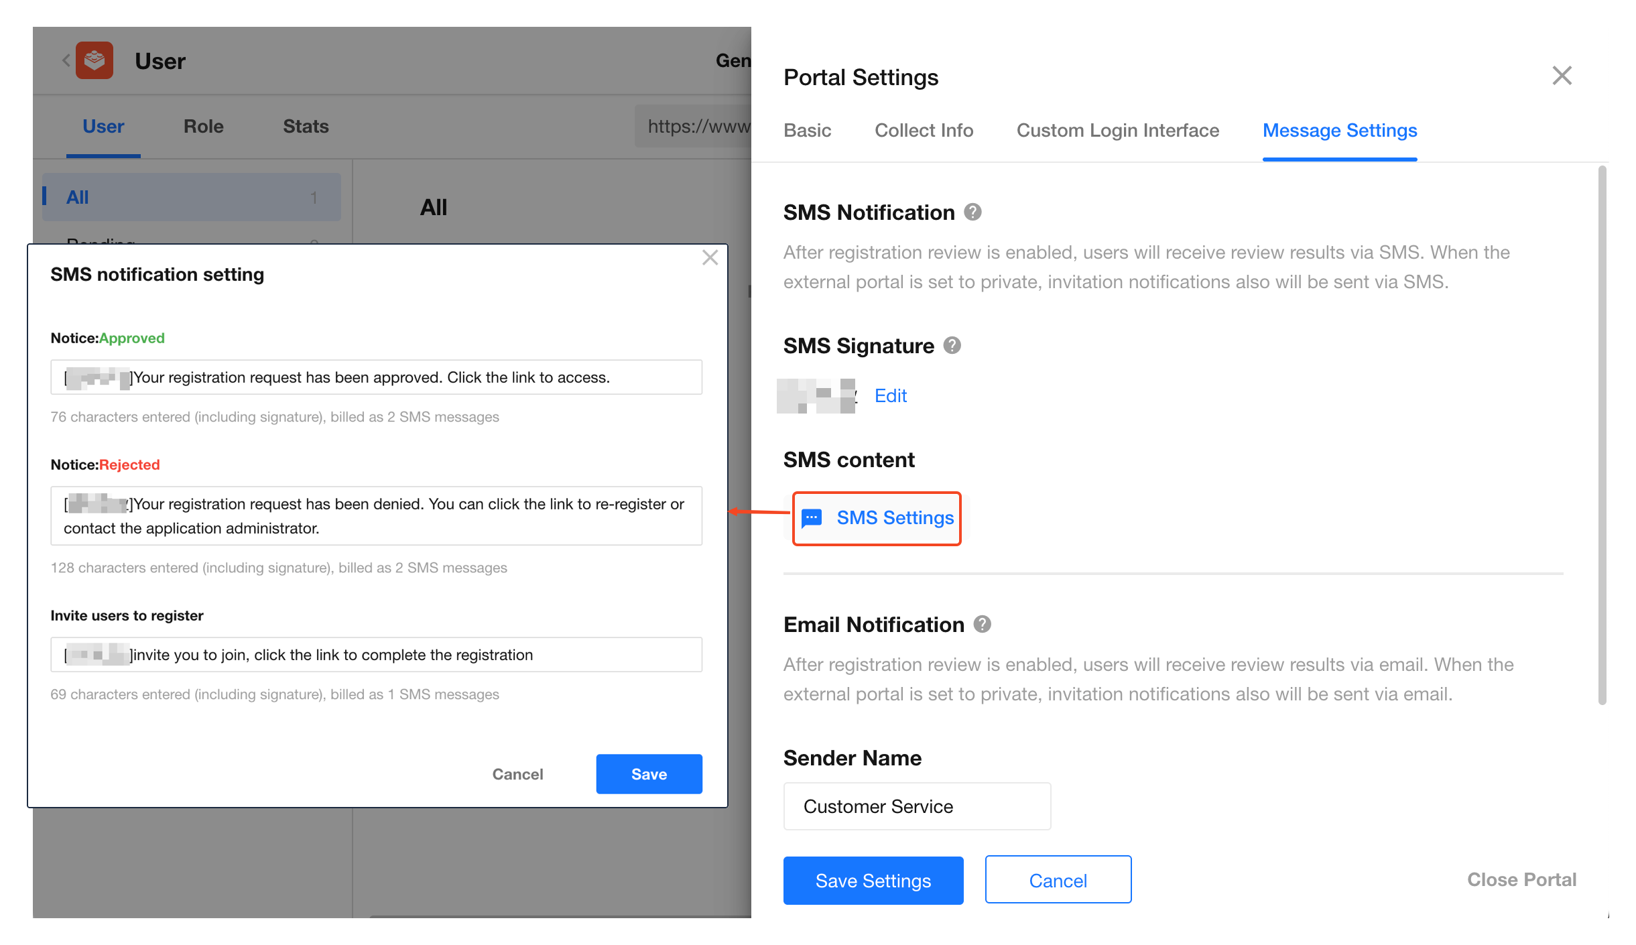
Task: Click the Approved notice text field
Action: [x=376, y=377]
